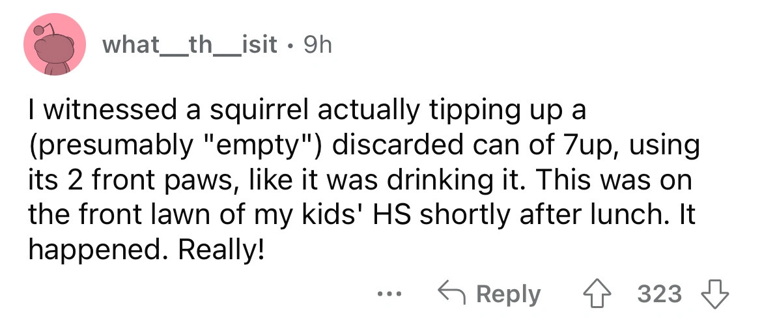Click the commenter's pink Snoo avatar
The width and height of the screenshot is (762, 325).
[55, 46]
